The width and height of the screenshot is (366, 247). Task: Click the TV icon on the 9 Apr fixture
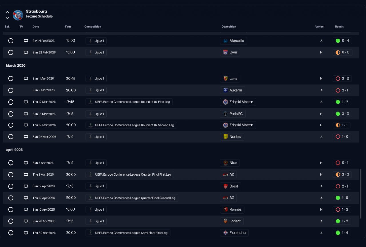click(26, 175)
